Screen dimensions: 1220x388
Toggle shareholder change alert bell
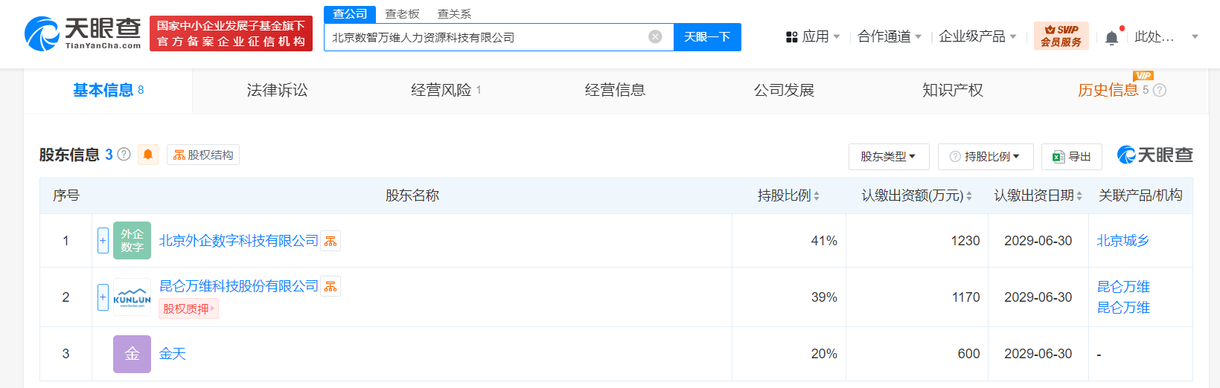pyautogui.click(x=148, y=155)
